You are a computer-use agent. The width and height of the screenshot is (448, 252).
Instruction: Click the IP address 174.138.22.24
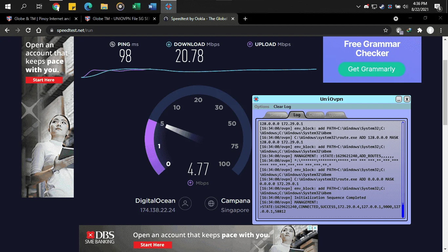point(158,210)
